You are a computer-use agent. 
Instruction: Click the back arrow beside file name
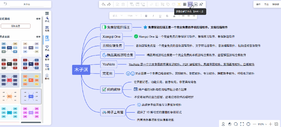pyautogui.click(x=5, y=4)
